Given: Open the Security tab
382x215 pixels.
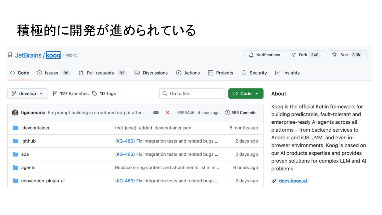Looking at the screenshot, I should [x=254, y=73].
